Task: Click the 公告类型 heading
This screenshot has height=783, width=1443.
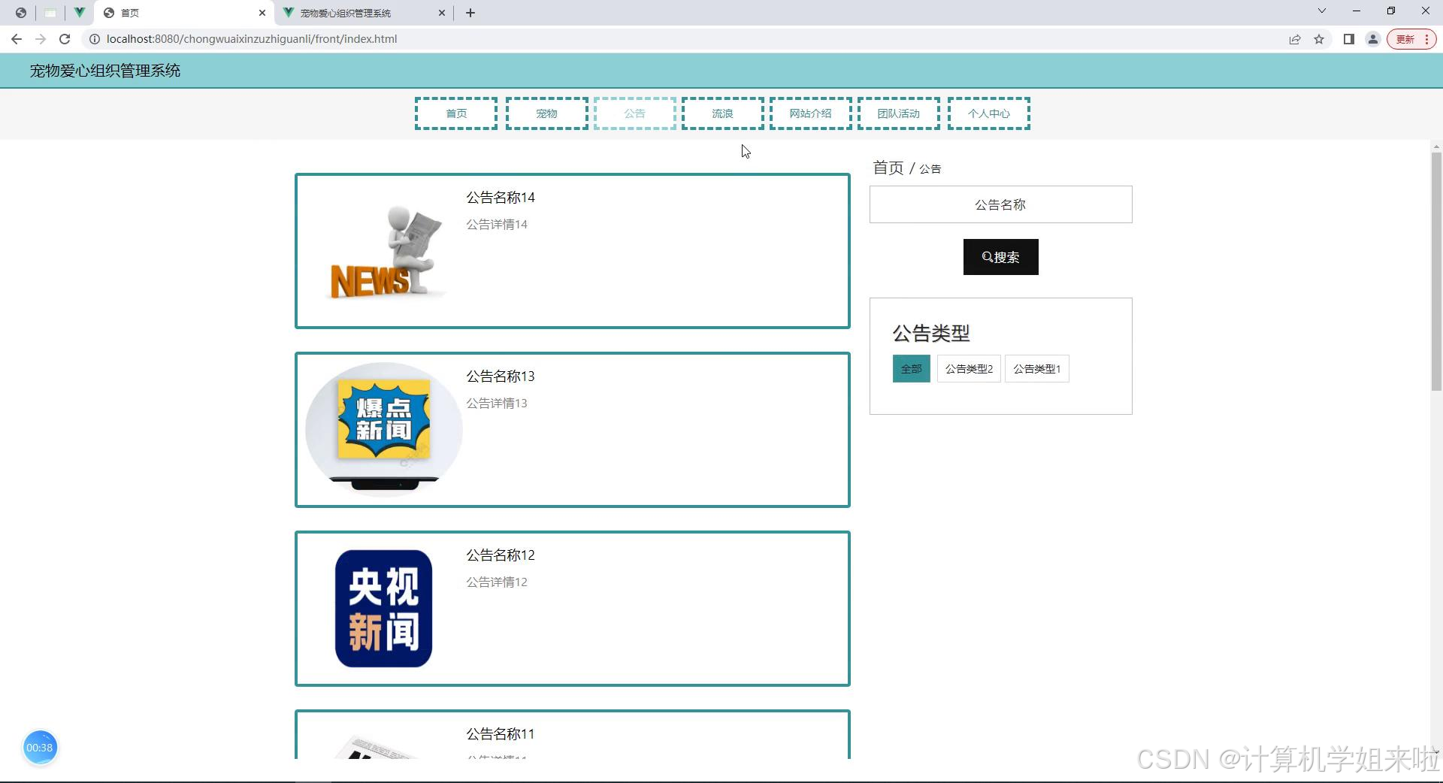Action: (x=931, y=333)
